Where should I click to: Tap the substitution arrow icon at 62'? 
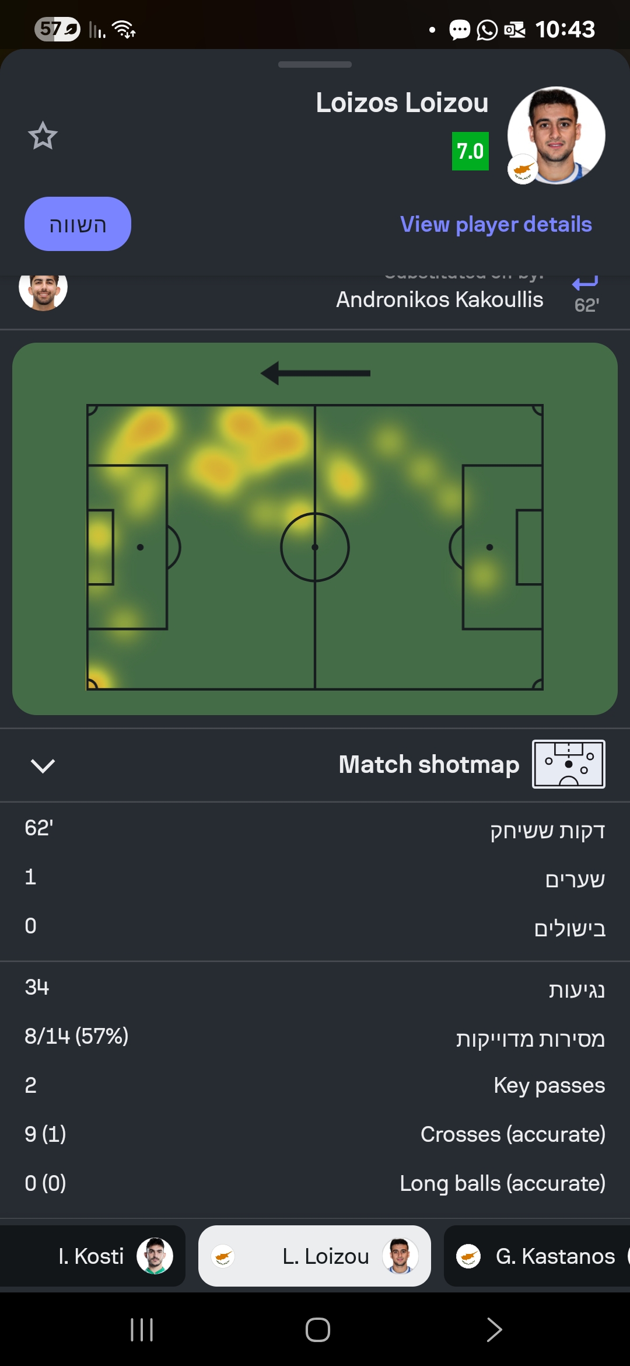585,284
